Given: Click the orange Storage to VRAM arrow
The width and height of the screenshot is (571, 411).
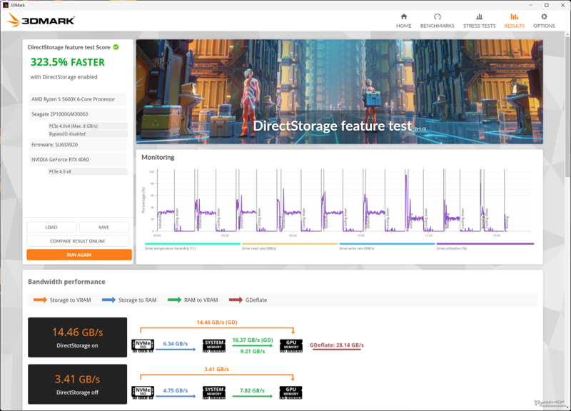Looking at the screenshot, I should point(40,300).
